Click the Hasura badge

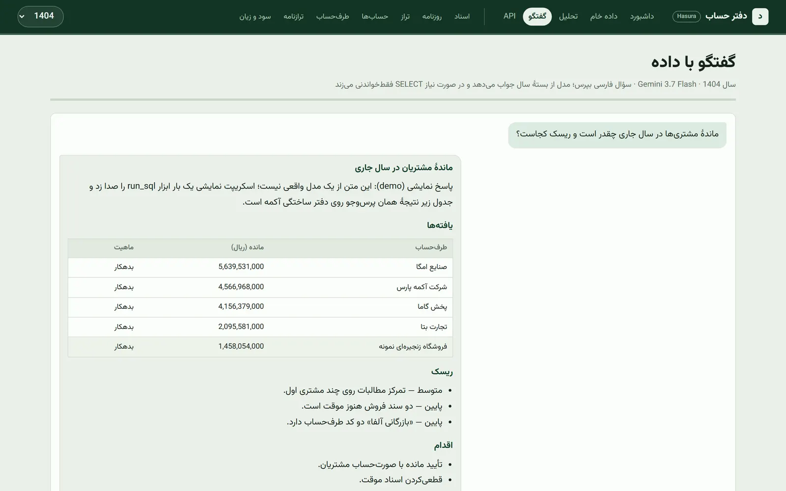(686, 16)
